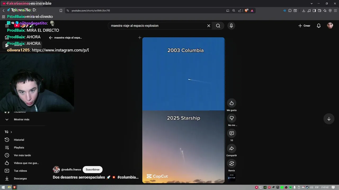Viewport: 339px width, 190px height.
Task: Open the comments showing 10
Action: point(231,133)
